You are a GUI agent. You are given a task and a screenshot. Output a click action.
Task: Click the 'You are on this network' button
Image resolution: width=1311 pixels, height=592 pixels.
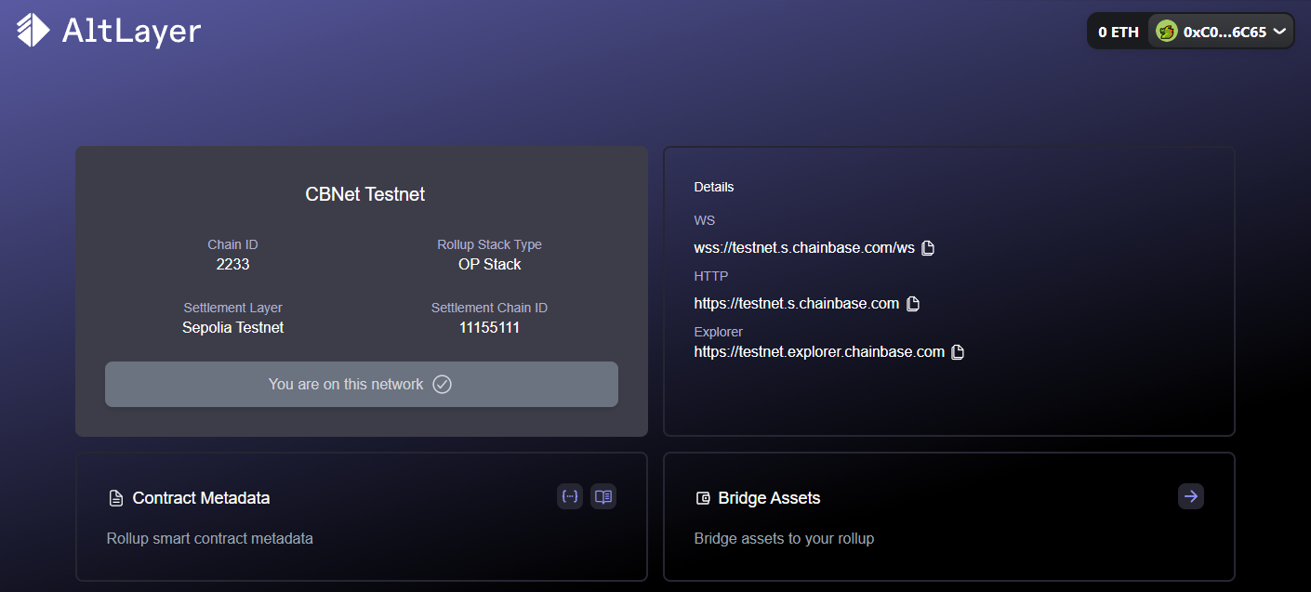tap(361, 385)
